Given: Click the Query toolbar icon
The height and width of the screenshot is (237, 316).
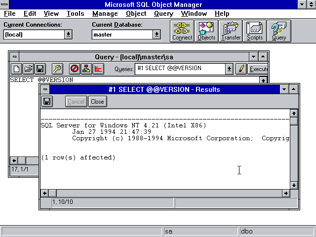Looking at the screenshot, I should coord(279,31).
